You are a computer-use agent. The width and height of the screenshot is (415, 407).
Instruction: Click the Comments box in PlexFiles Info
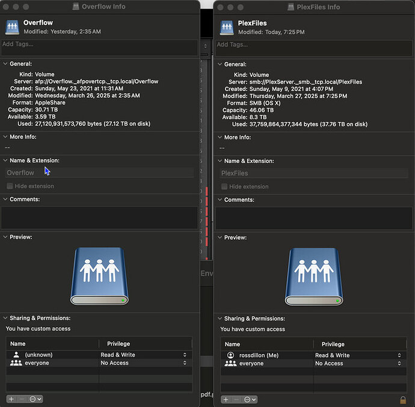click(314, 218)
